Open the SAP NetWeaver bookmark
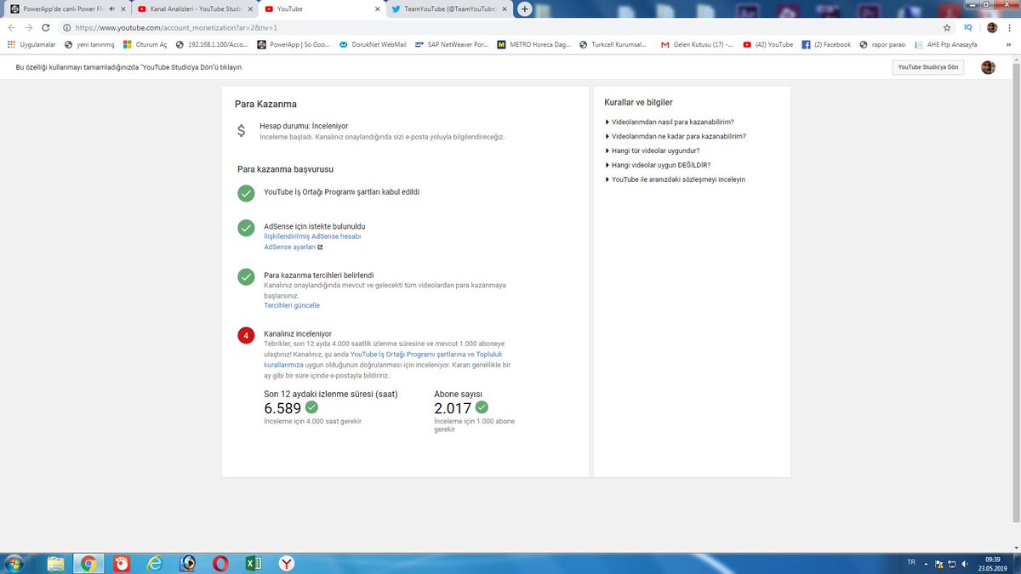 coord(452,44)
